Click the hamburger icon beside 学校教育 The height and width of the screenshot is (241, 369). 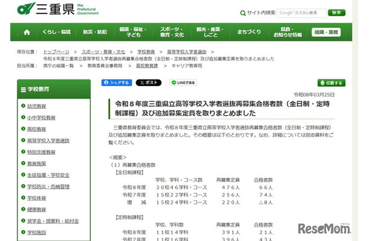pyautogui.click(x=24, y=90)
